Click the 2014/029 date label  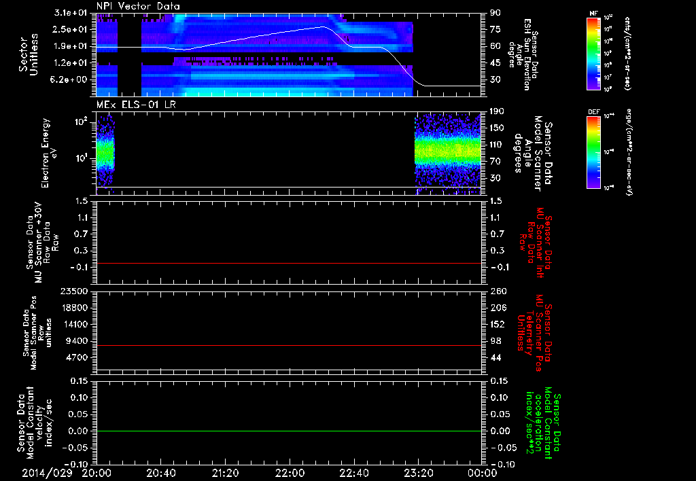47,473
